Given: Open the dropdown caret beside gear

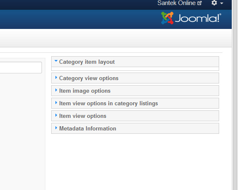Looking at the screenshot, I should tap(222, 3).
